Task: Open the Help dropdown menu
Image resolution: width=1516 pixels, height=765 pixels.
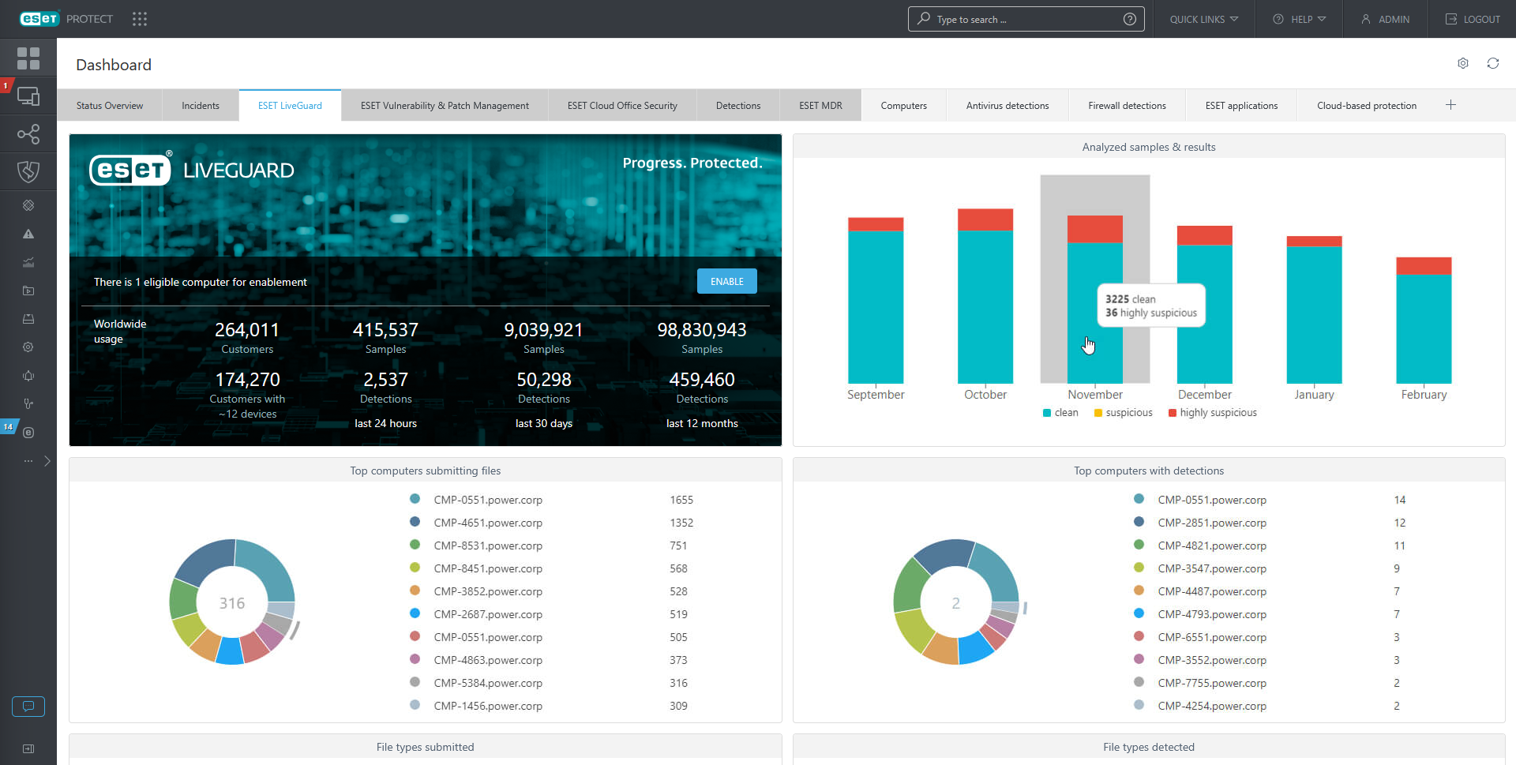Action: point(1300,19)
